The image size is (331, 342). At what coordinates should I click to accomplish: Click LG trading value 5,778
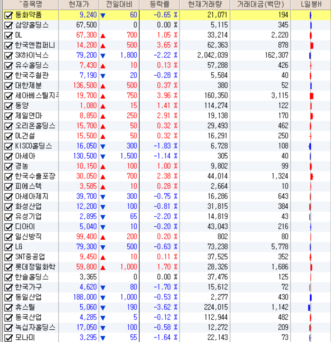pos(280,247)
